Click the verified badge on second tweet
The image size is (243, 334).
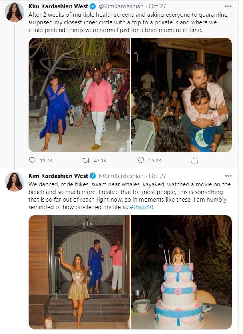pos(92,176)
